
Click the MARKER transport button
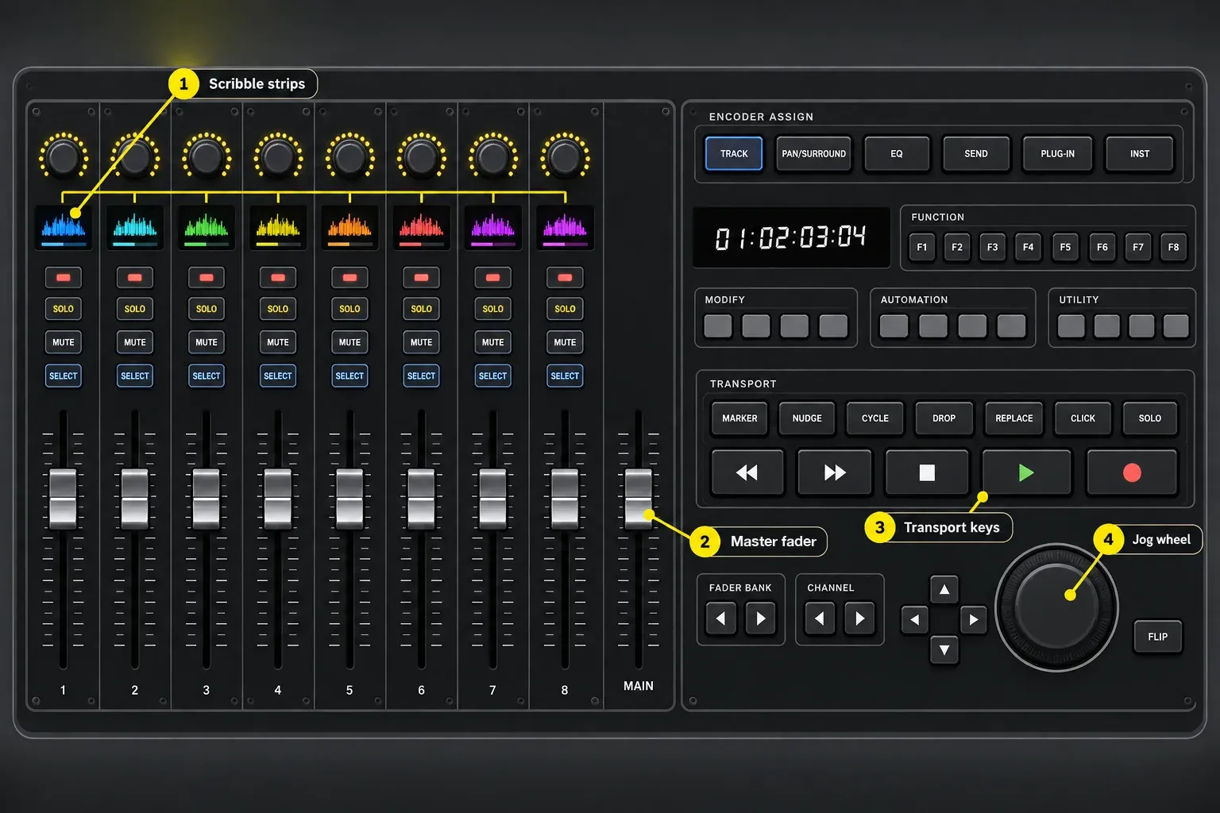tap(739, 418)
